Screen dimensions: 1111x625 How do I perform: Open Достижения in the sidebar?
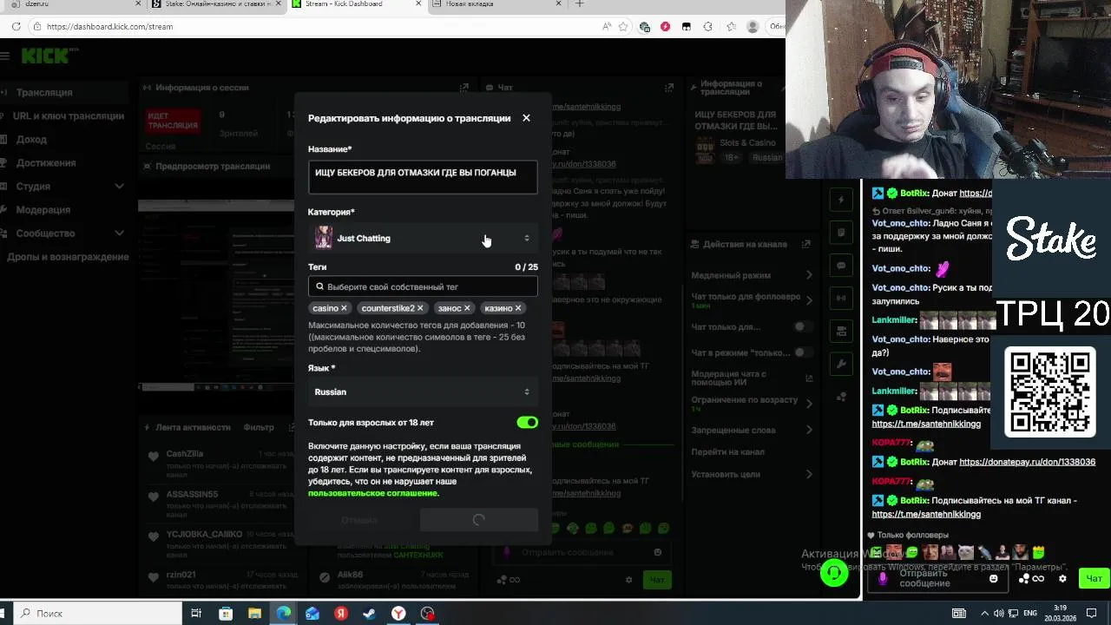[46, 162]
